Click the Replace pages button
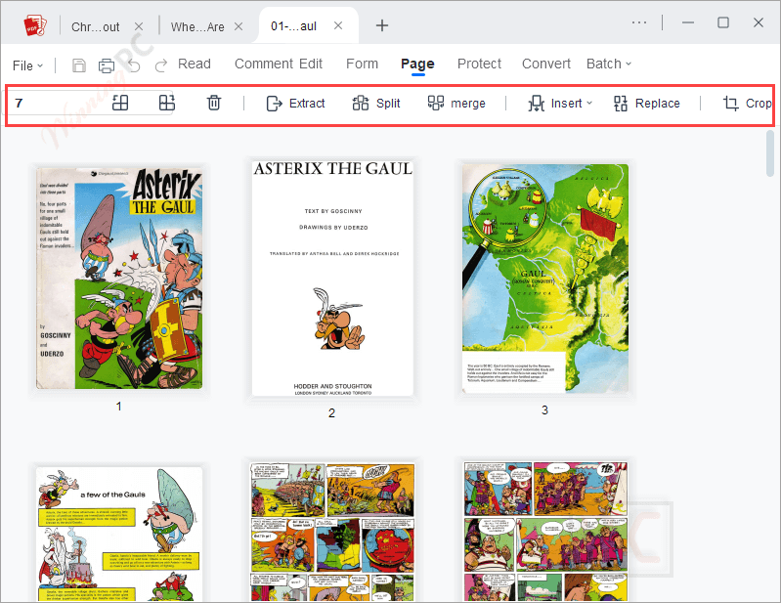Image resolution: width=781 pixels, height=603 pixels. tap(646, 103)
